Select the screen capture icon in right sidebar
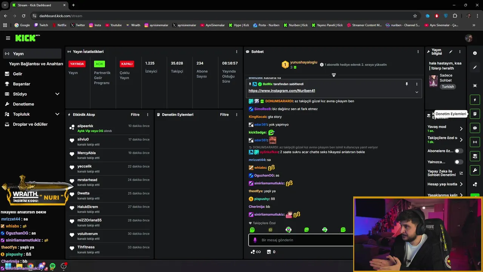The image size is (483, 272). pyautogui.click(x=475, y=86)
